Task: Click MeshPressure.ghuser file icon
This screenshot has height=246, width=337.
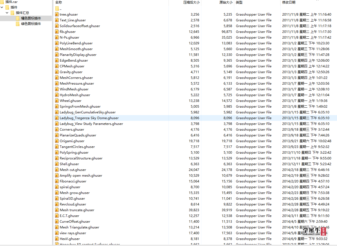Action: click(57, 83)
